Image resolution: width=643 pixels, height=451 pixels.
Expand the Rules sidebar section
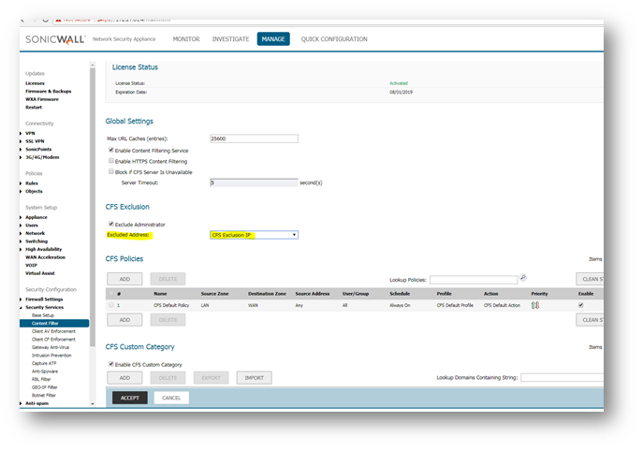(21, 183)
